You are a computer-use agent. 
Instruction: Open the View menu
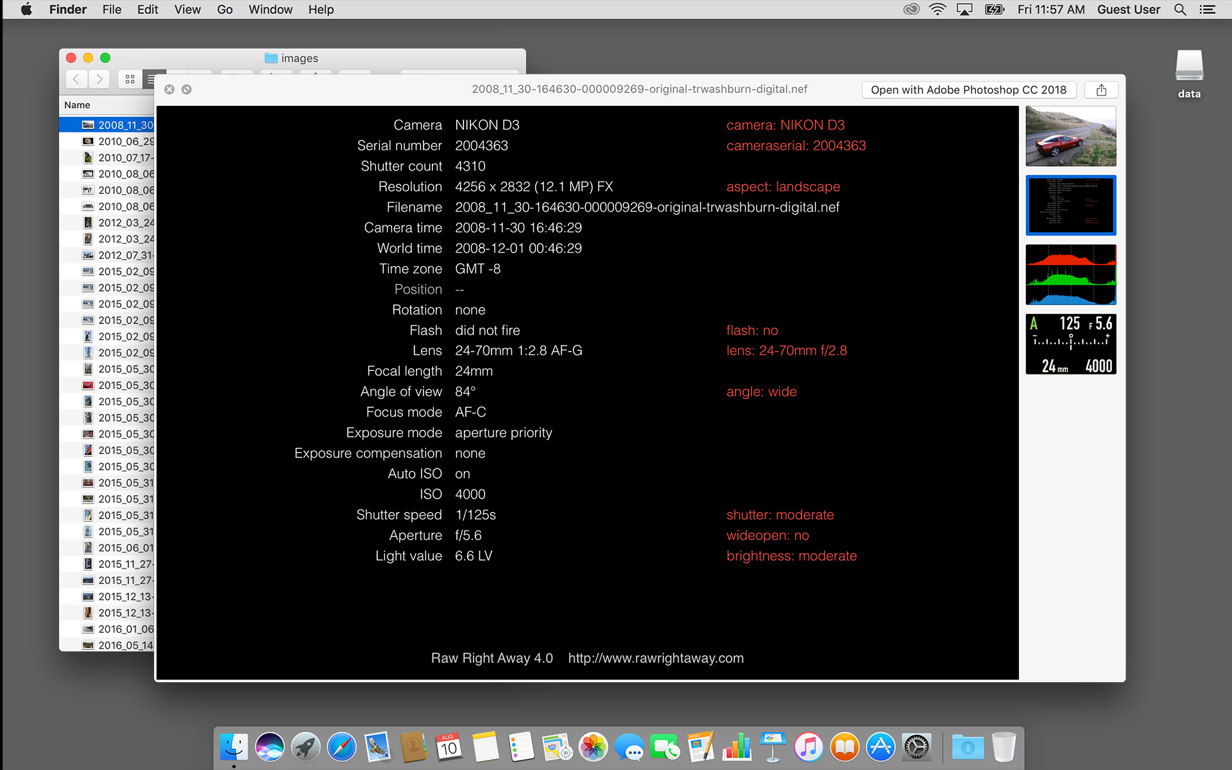pos(187,10)
